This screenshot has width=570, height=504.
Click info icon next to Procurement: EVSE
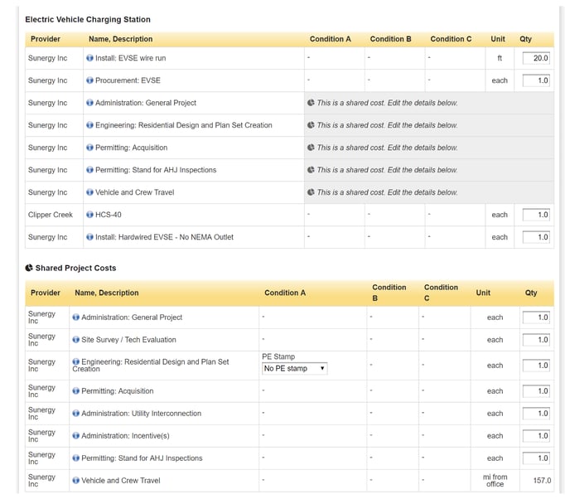[x=89, y=81]
